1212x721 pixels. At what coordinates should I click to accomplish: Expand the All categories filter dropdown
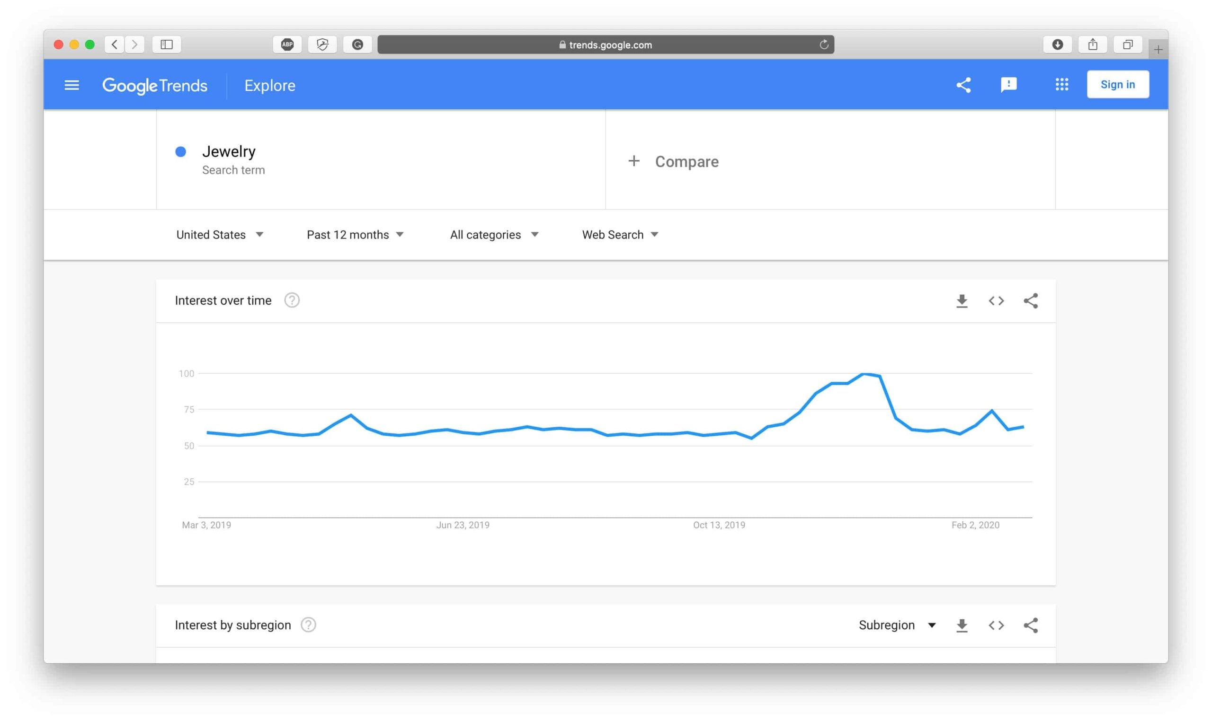tap(494, 234)
